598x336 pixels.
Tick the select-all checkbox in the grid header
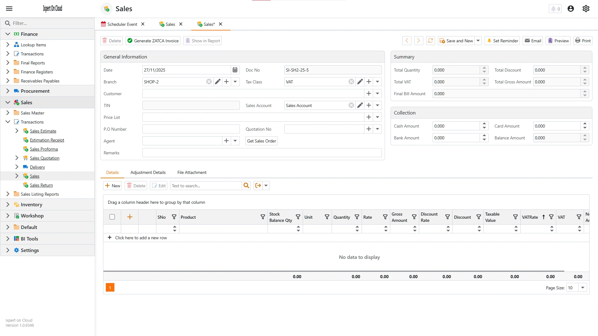[x=112, y=217]
